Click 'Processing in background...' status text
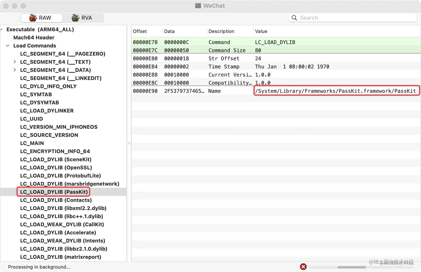The image size is (421, 272). pos(39,267)
